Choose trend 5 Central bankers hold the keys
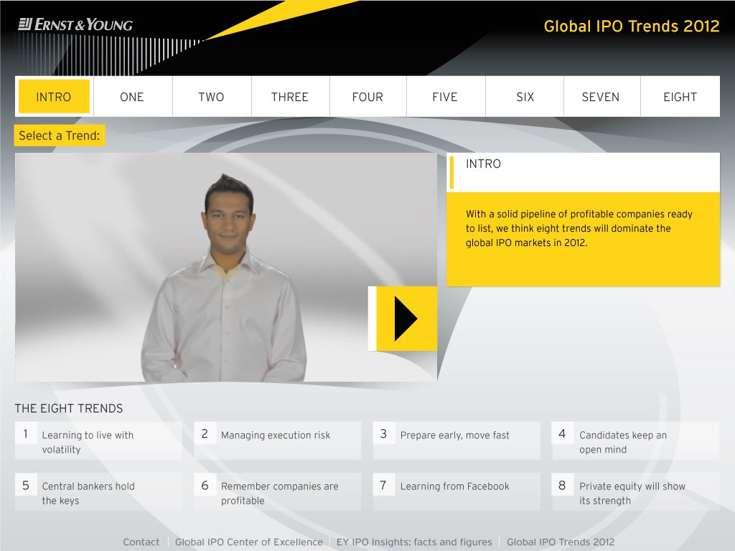The image size is (735, 551). [x=98, y=492]
